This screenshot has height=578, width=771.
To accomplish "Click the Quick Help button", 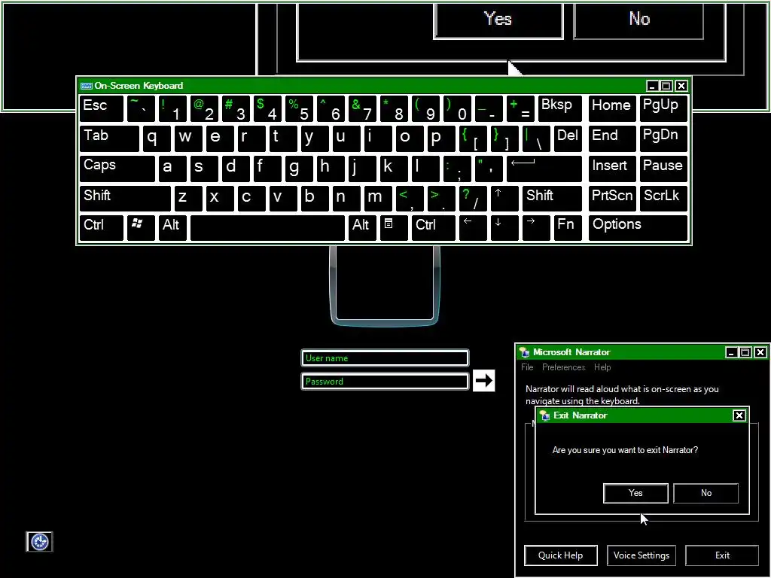I will (x=560, y=555).
